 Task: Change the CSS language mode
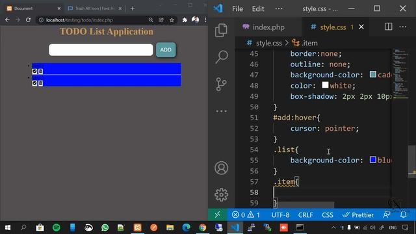coord(328,215)
